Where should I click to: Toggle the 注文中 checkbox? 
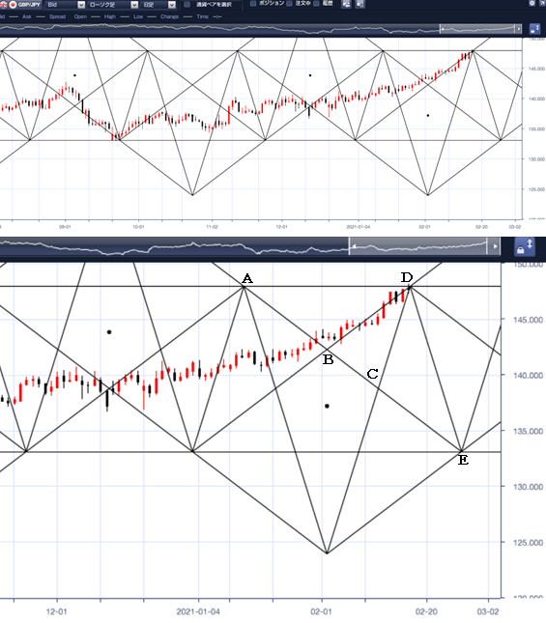point(289,3)
